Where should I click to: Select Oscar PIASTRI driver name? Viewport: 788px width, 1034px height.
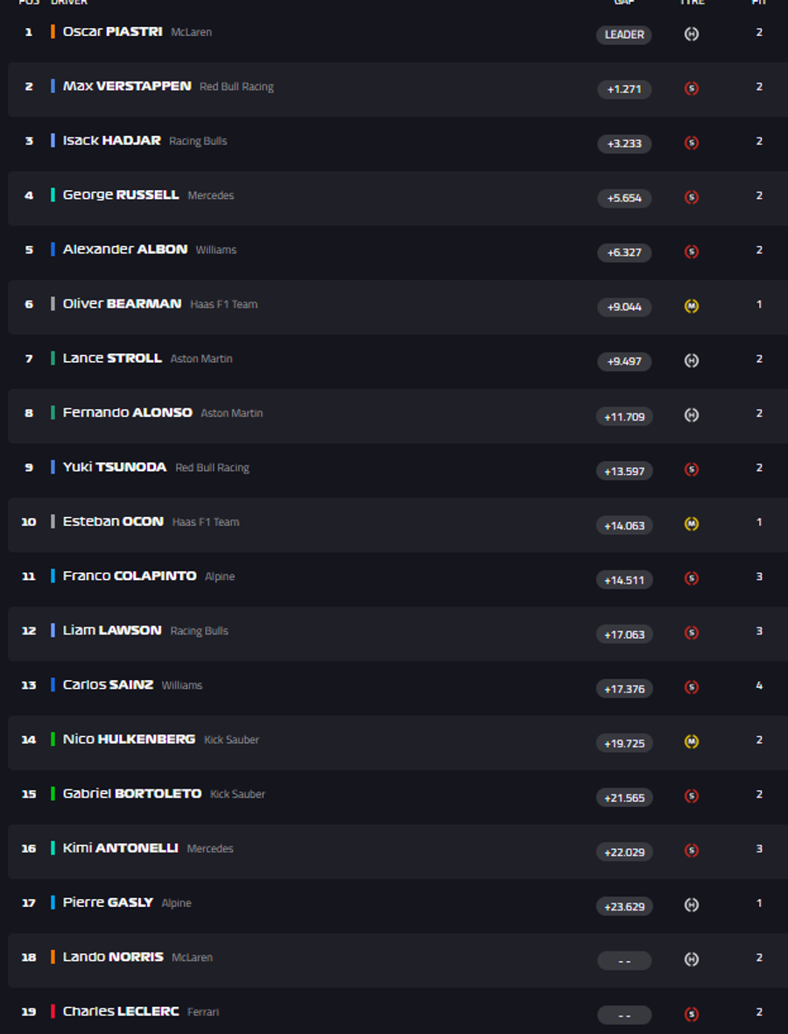coord(113,32)
